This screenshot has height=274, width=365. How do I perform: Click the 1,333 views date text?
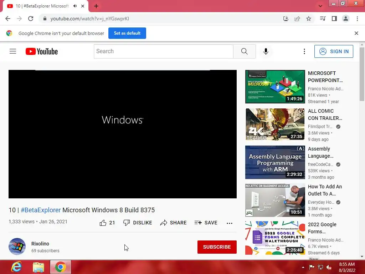coord(38,222)
